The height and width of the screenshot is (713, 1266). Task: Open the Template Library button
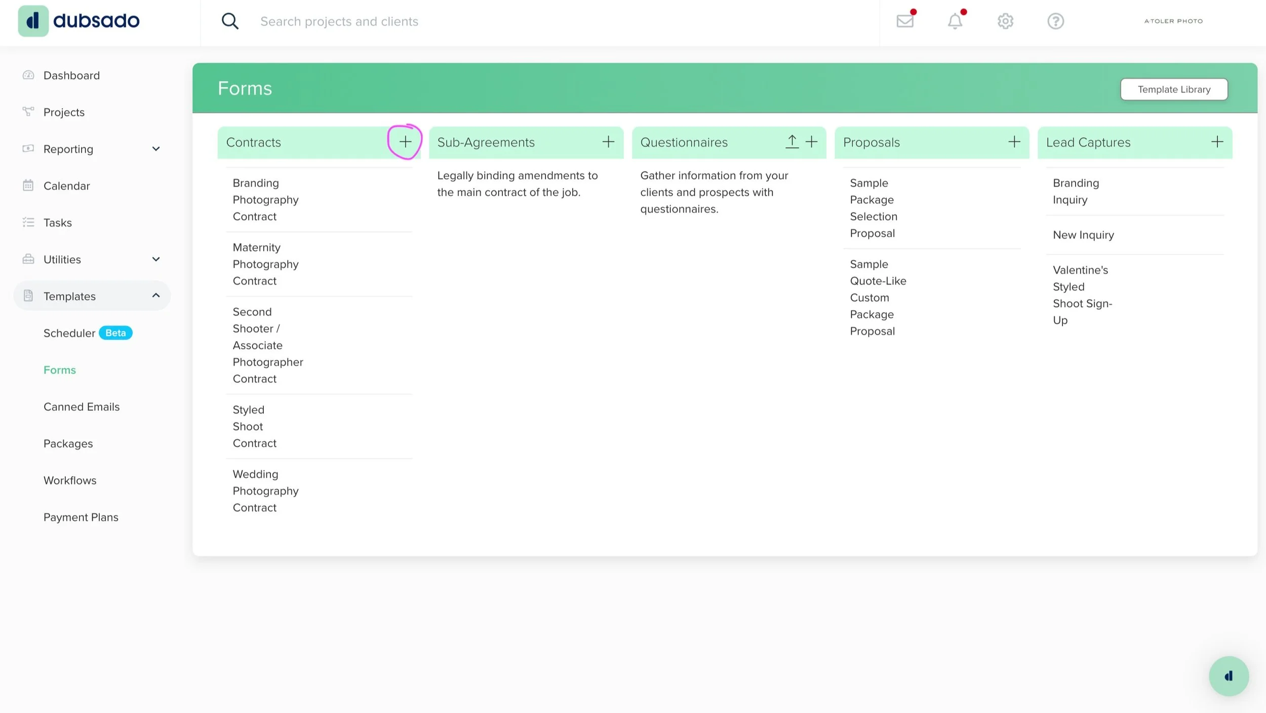point(1174,90)
